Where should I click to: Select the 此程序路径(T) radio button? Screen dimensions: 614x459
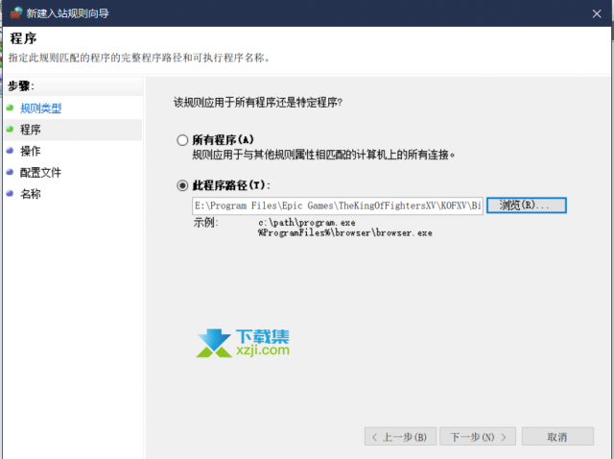tap(182, 185)
